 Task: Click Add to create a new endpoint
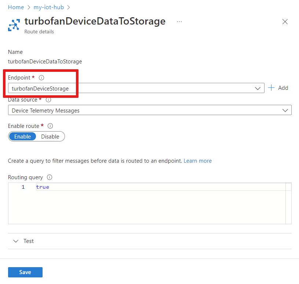[278, 88]
